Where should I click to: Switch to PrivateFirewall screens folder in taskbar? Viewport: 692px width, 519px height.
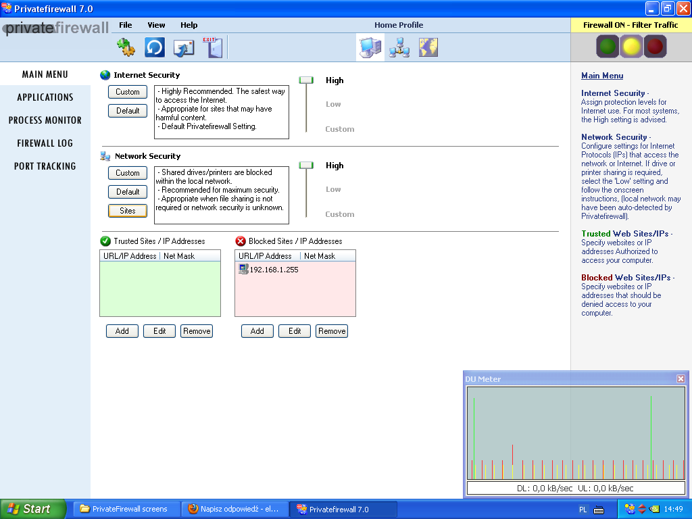pos(126,509)
